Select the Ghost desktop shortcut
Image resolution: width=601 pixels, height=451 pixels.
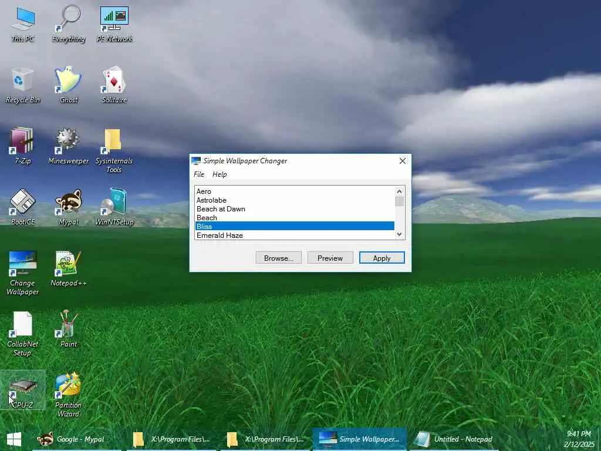point(69,85)
